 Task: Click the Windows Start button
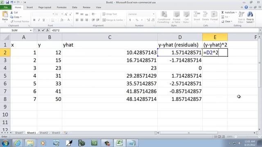pyautogui.click(x=5, y=143)
